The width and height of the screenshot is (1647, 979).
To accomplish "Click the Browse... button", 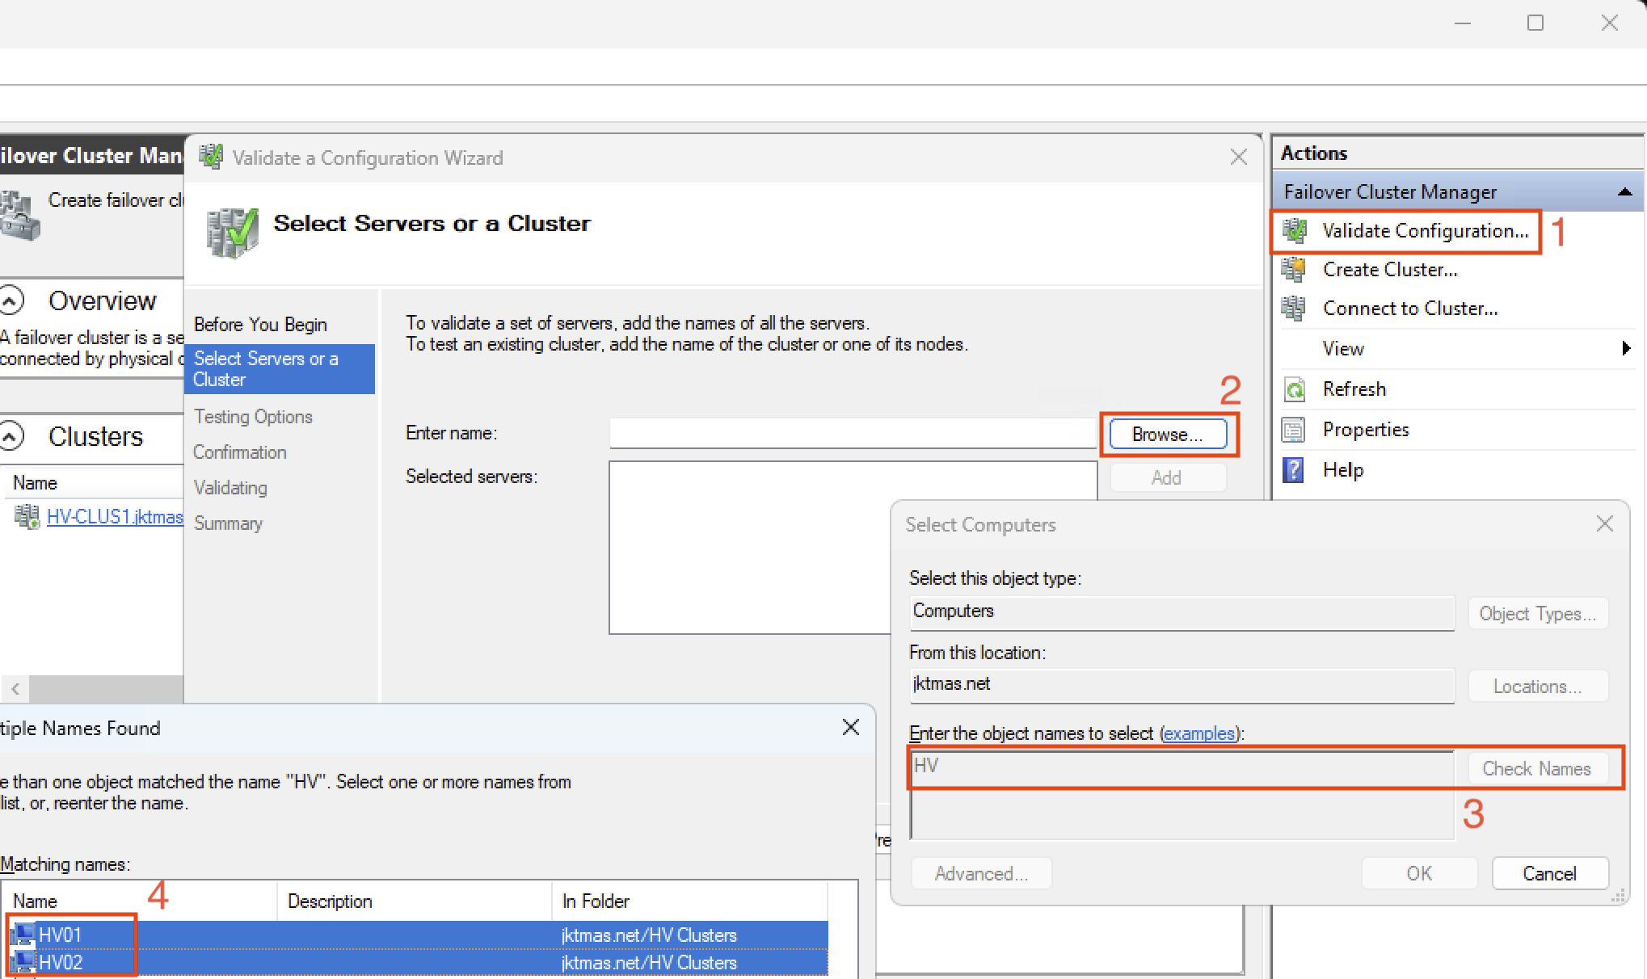I will pyautogui.click(x=1167, y=435).
